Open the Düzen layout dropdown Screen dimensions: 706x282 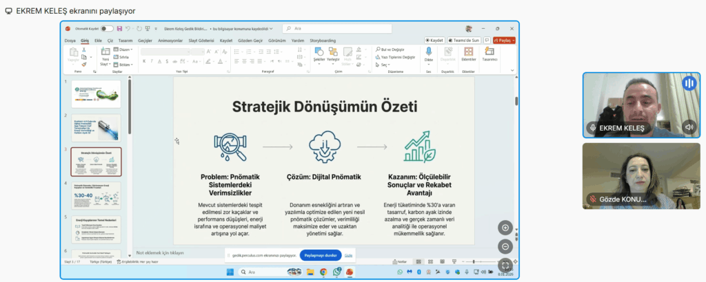125,50
